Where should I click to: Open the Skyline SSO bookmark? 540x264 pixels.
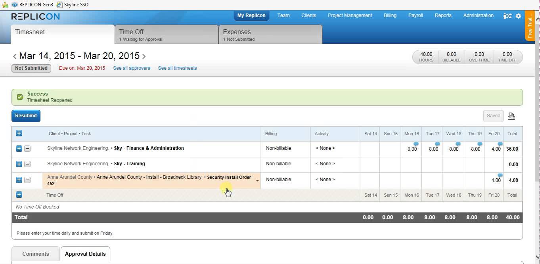73,5
